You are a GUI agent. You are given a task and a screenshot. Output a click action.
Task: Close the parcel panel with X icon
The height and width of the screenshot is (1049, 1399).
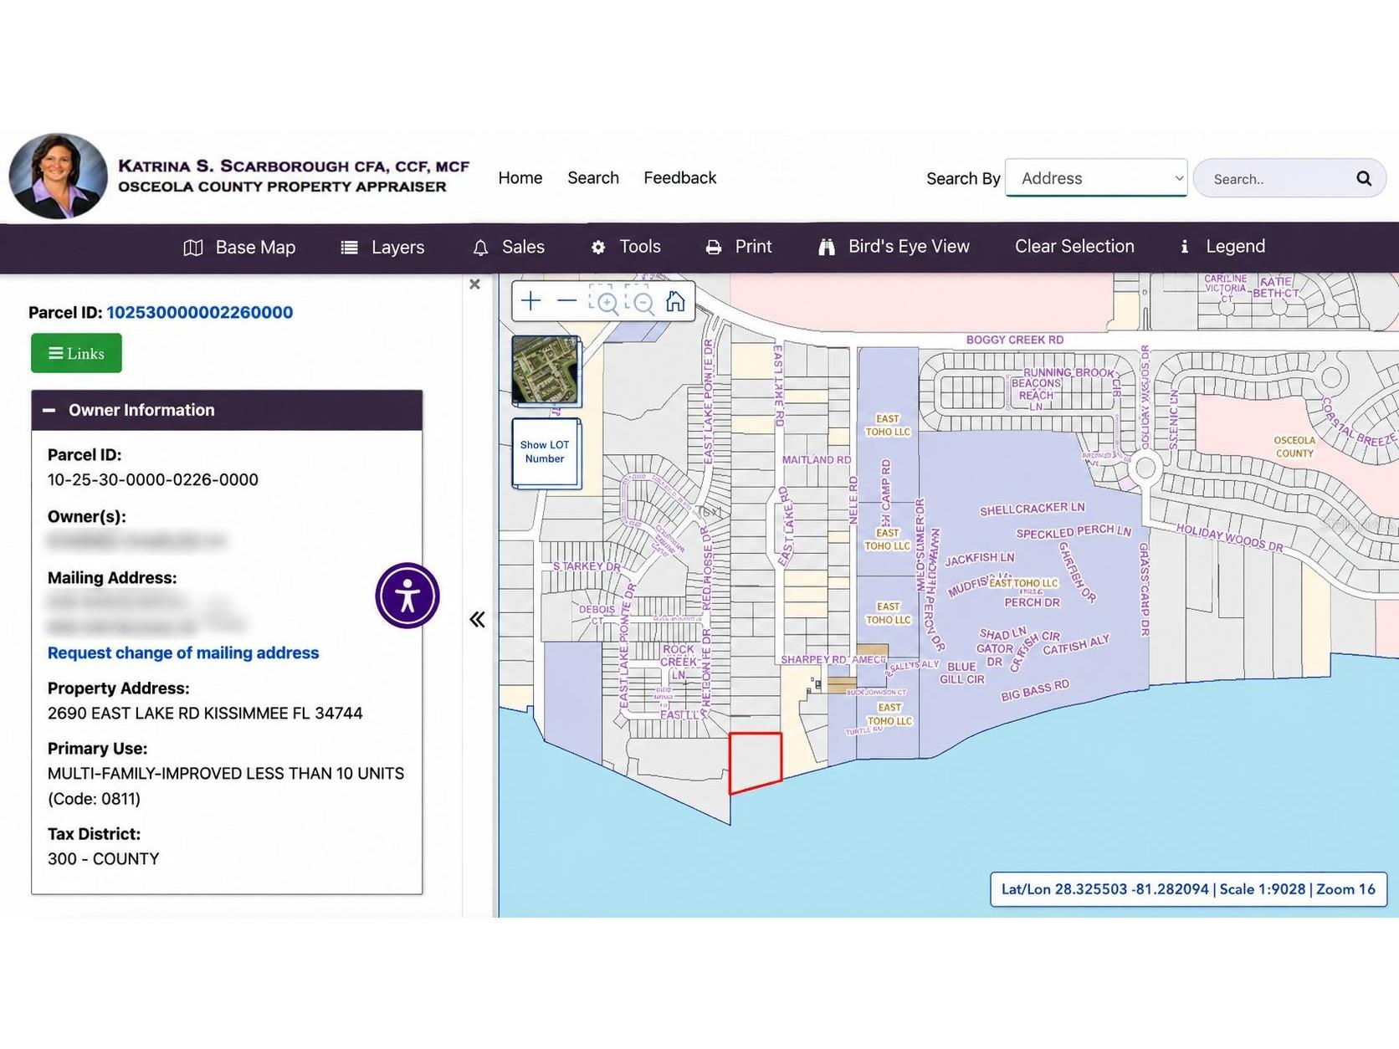click(474, 284)
